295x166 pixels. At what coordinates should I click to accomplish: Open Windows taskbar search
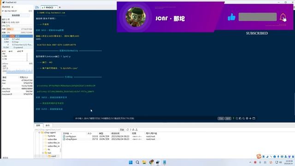137,162
